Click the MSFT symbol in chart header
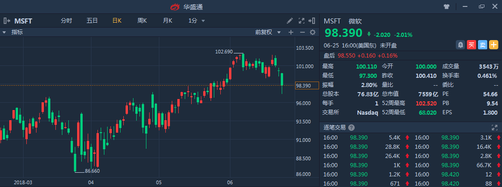 tap(23, 21)
